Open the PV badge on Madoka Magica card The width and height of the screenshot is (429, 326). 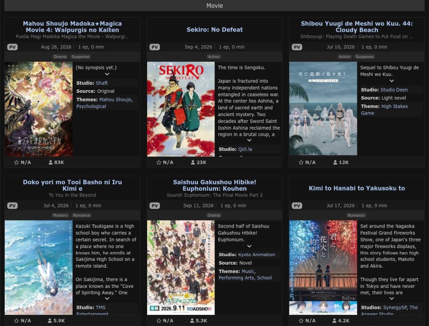point(12,47)
